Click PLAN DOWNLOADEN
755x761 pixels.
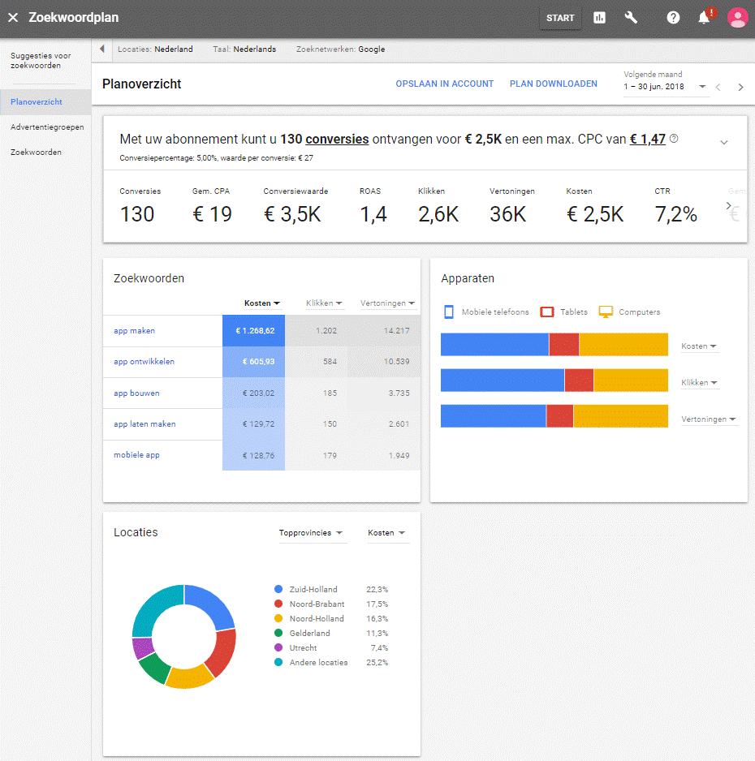[553, 84]
